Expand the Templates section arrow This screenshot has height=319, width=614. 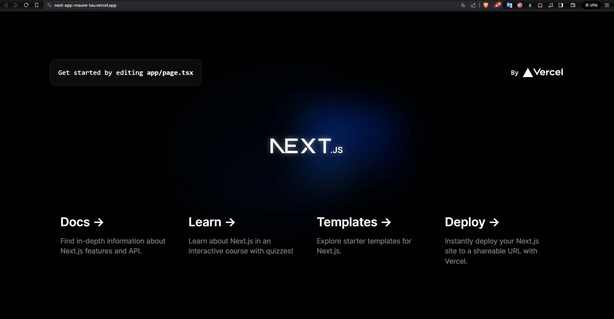click(x=386, y=222)
